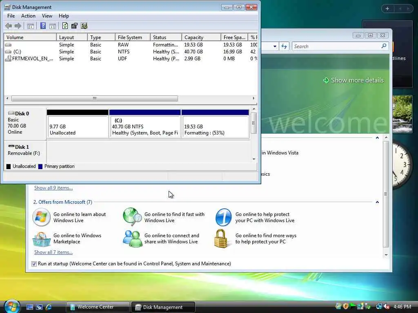Switch to Welcome Center taskbar button
The height and width of the screenshot is (313, 418).
point(98,307)
